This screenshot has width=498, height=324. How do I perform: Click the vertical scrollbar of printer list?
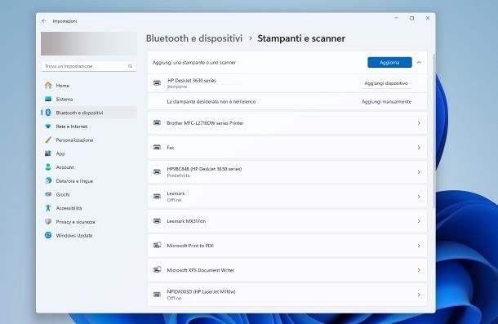coord(434,131)
